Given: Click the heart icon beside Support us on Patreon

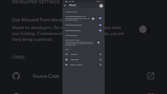Looking at the screenshot, I should click(x=67, y=65).
